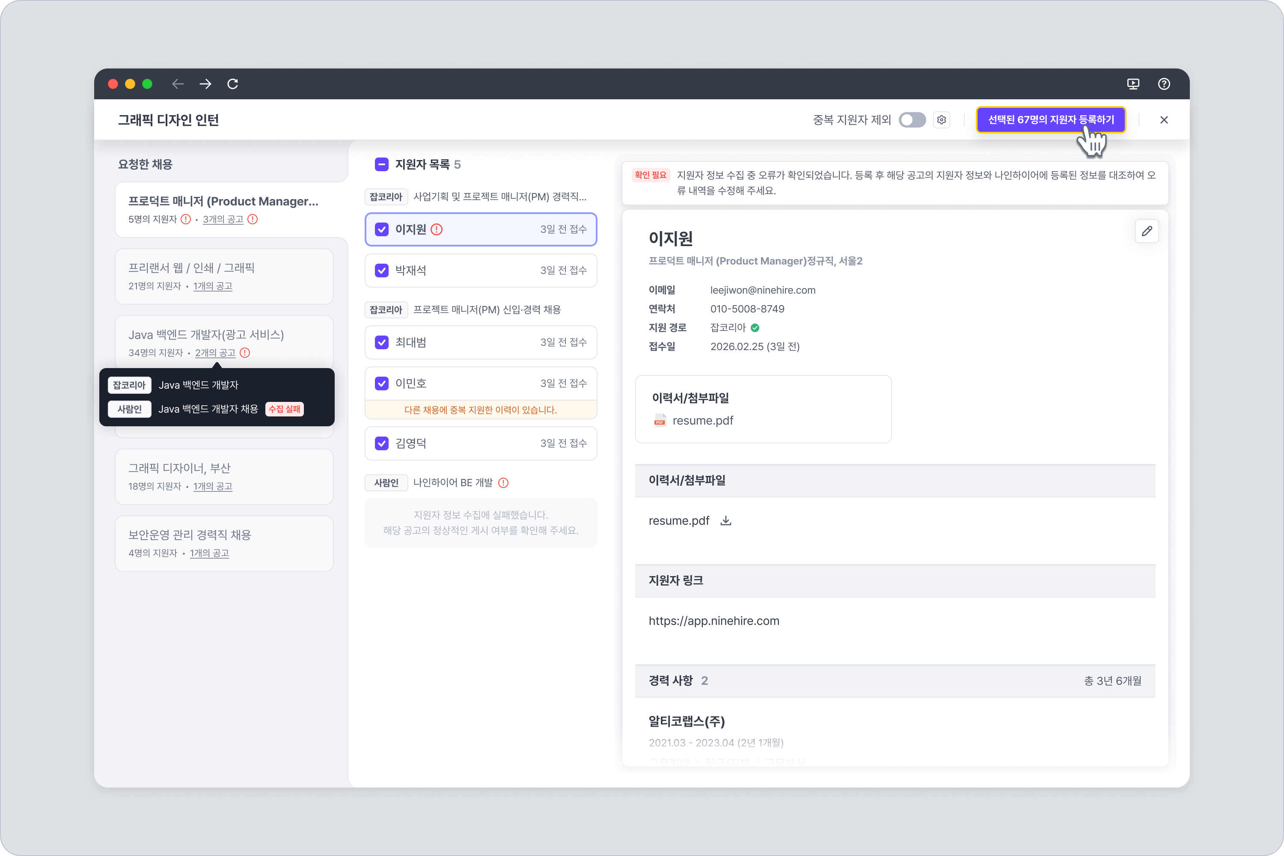This screenshot has width=1284, height=856.
Task: Uncheck the 최대범 applicant checkbox
Action: pos(382,342)
